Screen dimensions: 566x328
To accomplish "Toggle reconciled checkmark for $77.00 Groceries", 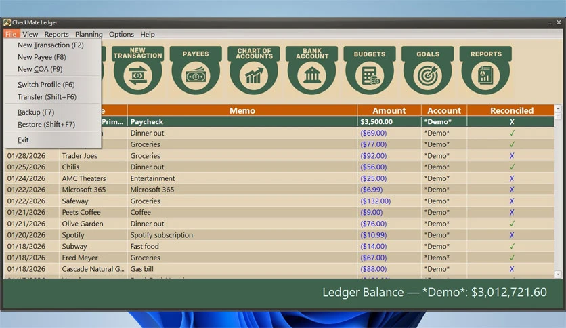I will click(x=511, y=144).
